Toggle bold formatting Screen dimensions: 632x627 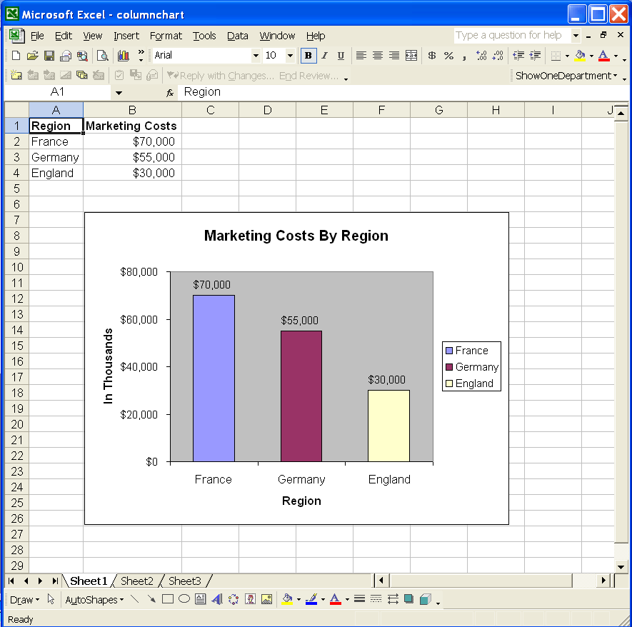[307, 55]
